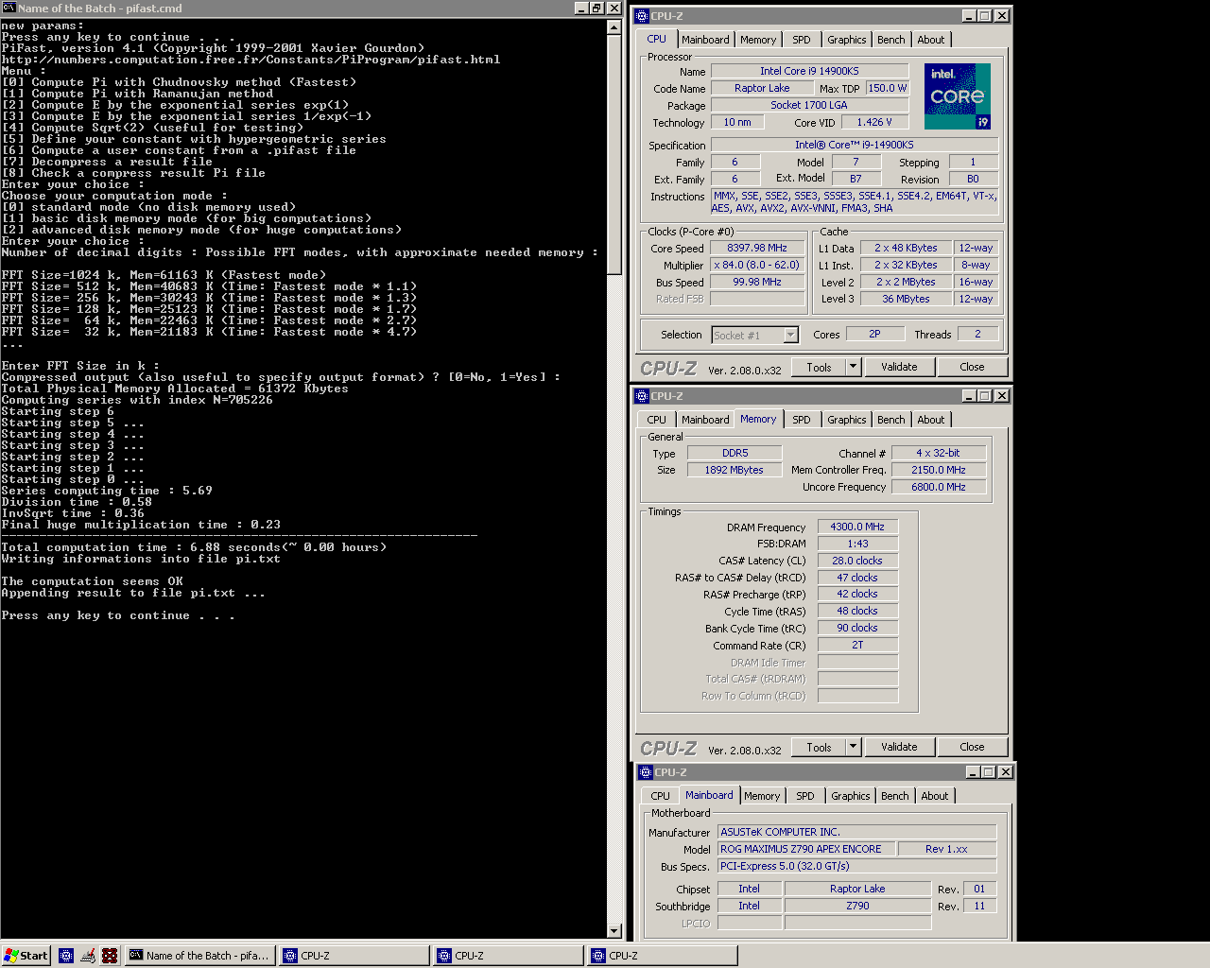The width and height of the screenshot is (1210, 968).
Task: Click the Multiplier value 'x 84.0 (8.0 - 62.0)'
Action: tap(756, 266)
